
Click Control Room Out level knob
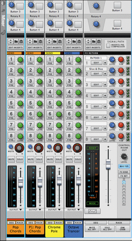pos(124,156)
